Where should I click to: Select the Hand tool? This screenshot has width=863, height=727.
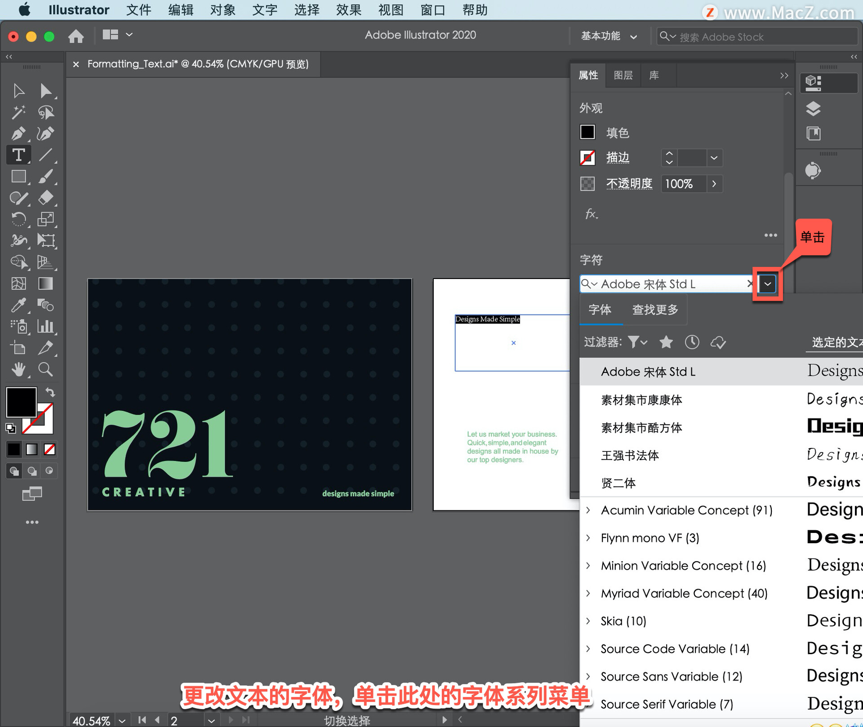click(18, 369)
